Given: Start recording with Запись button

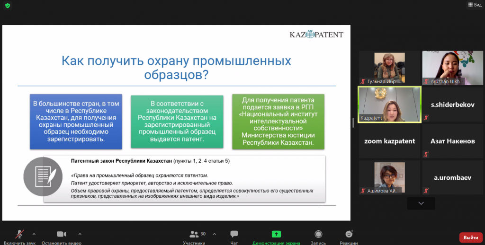Looking at the screenshot, I should coord(318,236).
